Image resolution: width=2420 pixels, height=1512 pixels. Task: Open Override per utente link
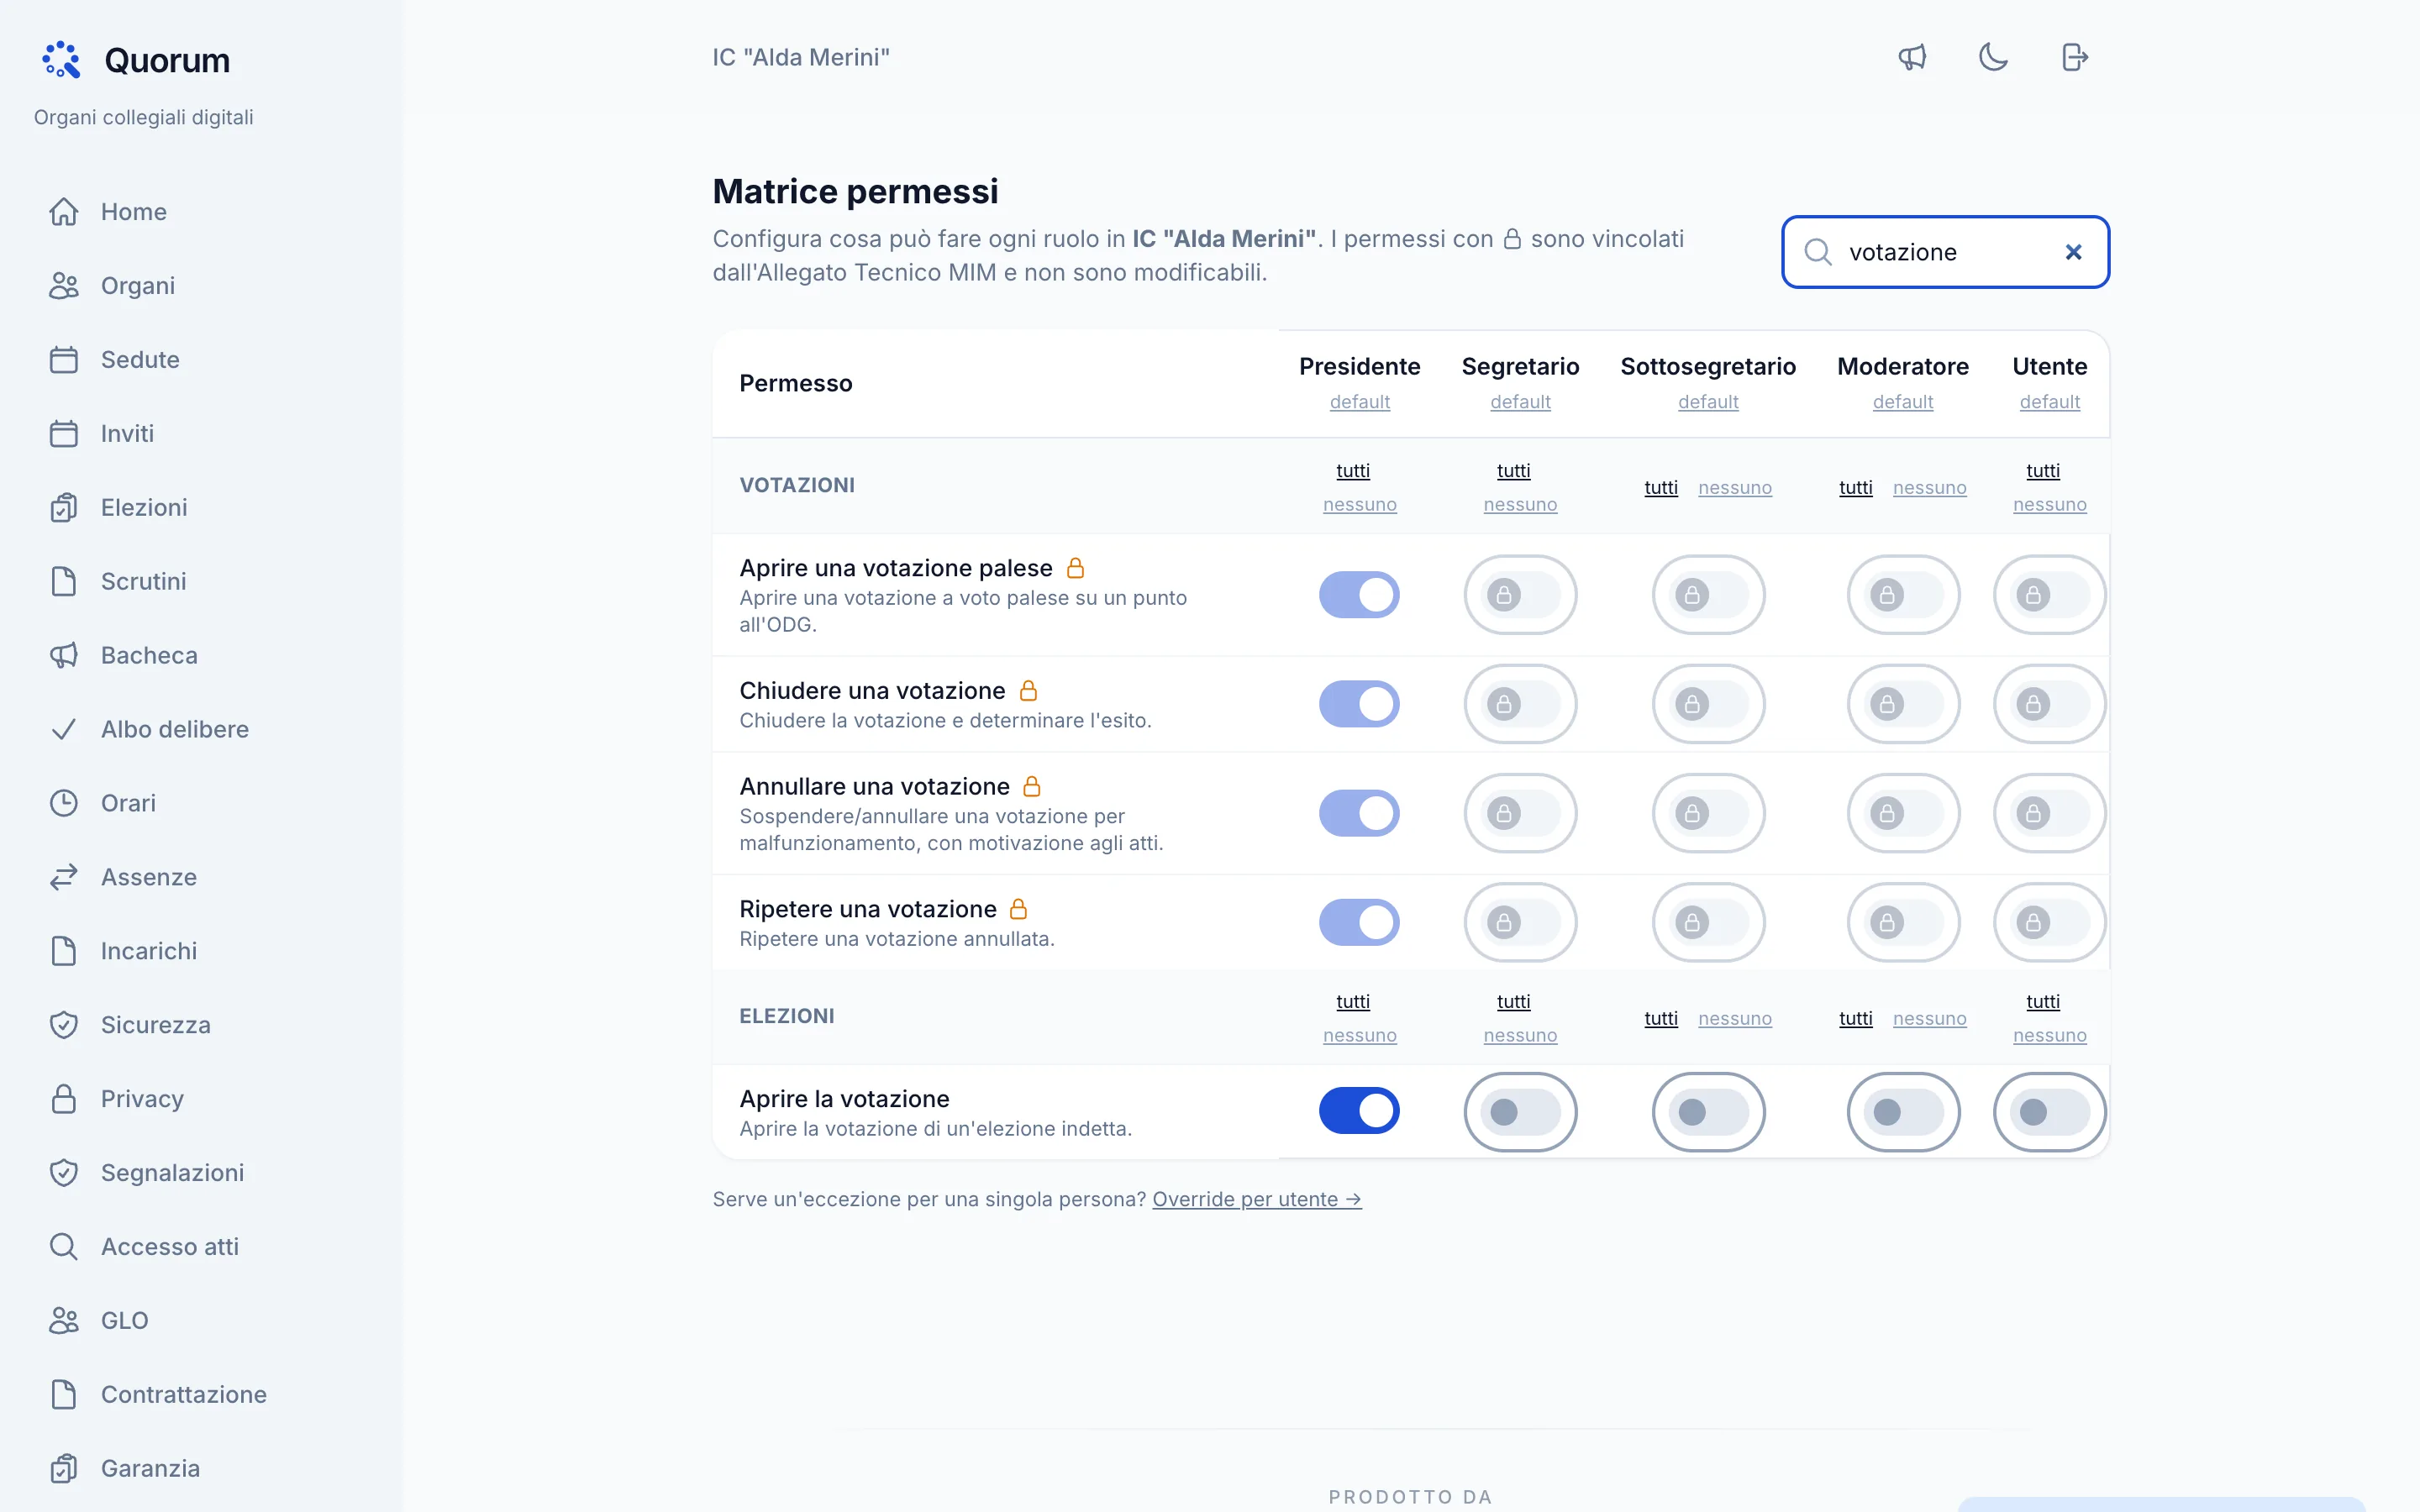tap(1257, 1200)
